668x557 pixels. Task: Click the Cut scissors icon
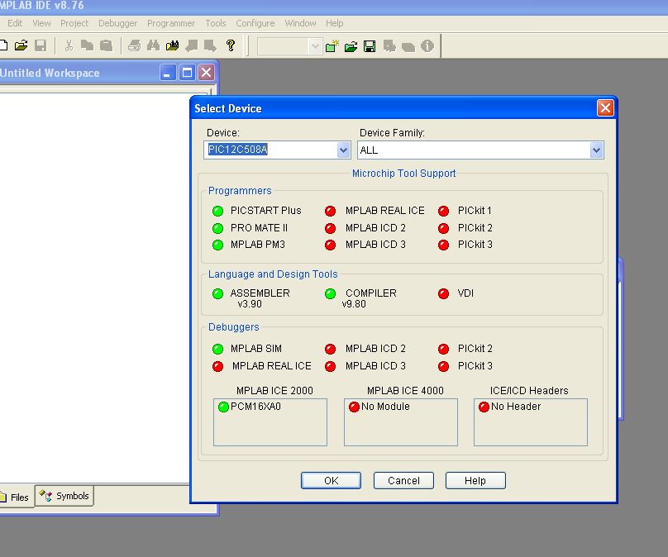69,45
